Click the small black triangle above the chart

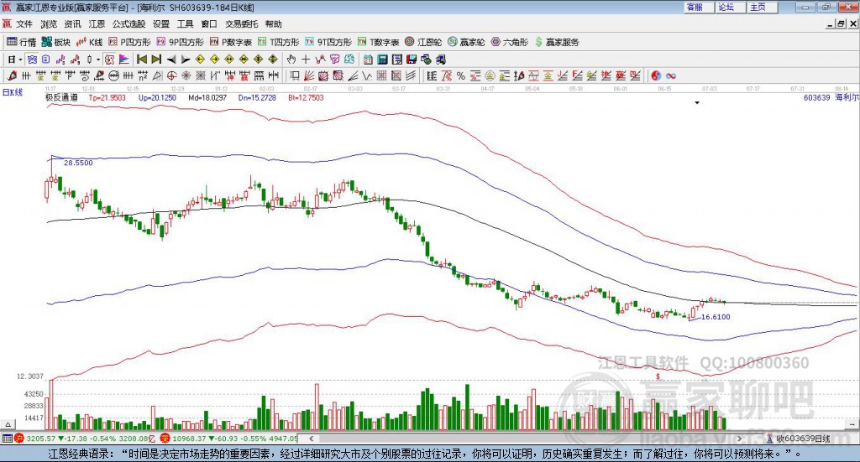point(696,103)
